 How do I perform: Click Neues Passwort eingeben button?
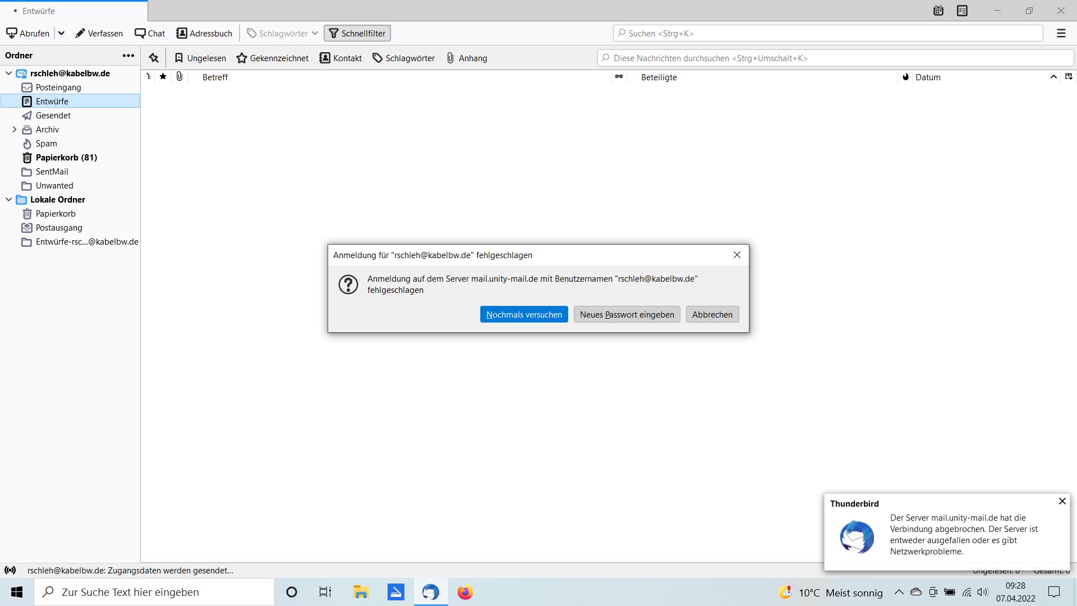[627, 315]
